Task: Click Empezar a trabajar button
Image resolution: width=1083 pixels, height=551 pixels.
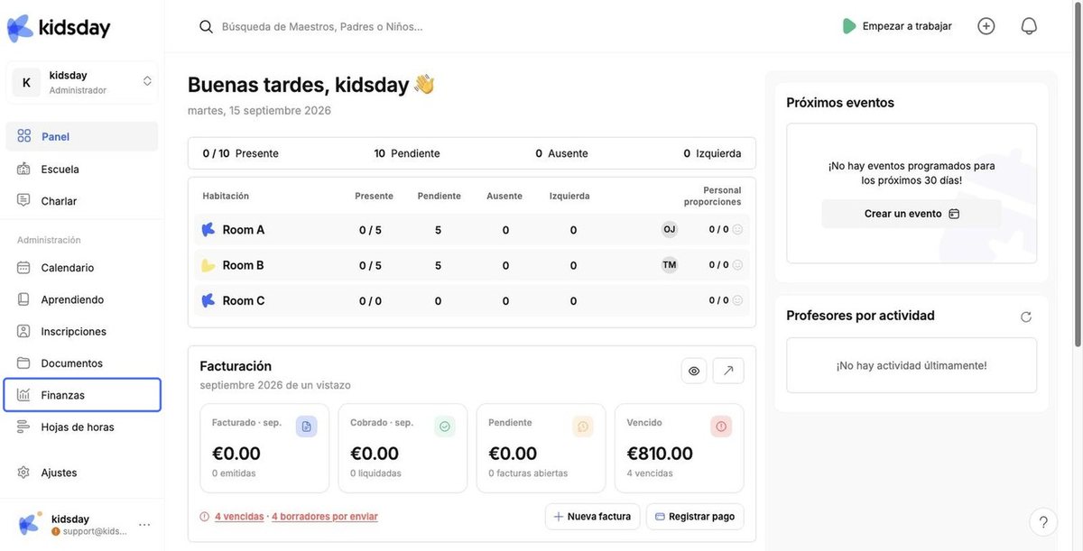Action: [897, 26]
